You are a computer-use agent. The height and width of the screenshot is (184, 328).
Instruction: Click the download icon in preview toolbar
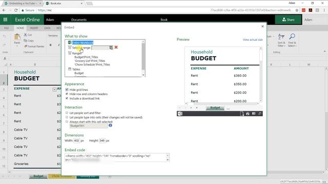242,113
